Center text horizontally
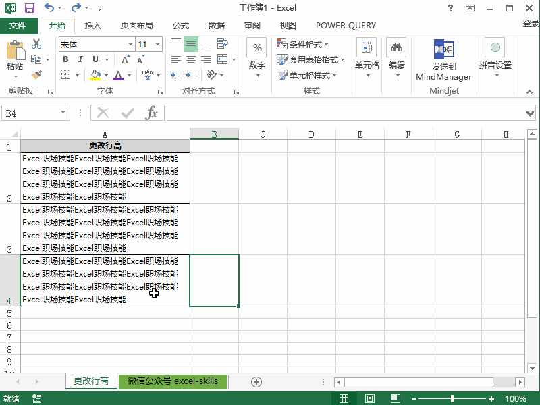Image resolution: width=540 pixels, height=405 pixels. pos(191,59)
